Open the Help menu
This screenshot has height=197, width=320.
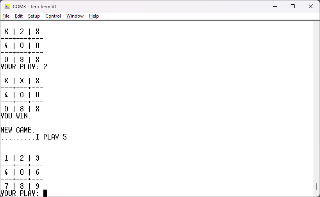click(94, 16)
